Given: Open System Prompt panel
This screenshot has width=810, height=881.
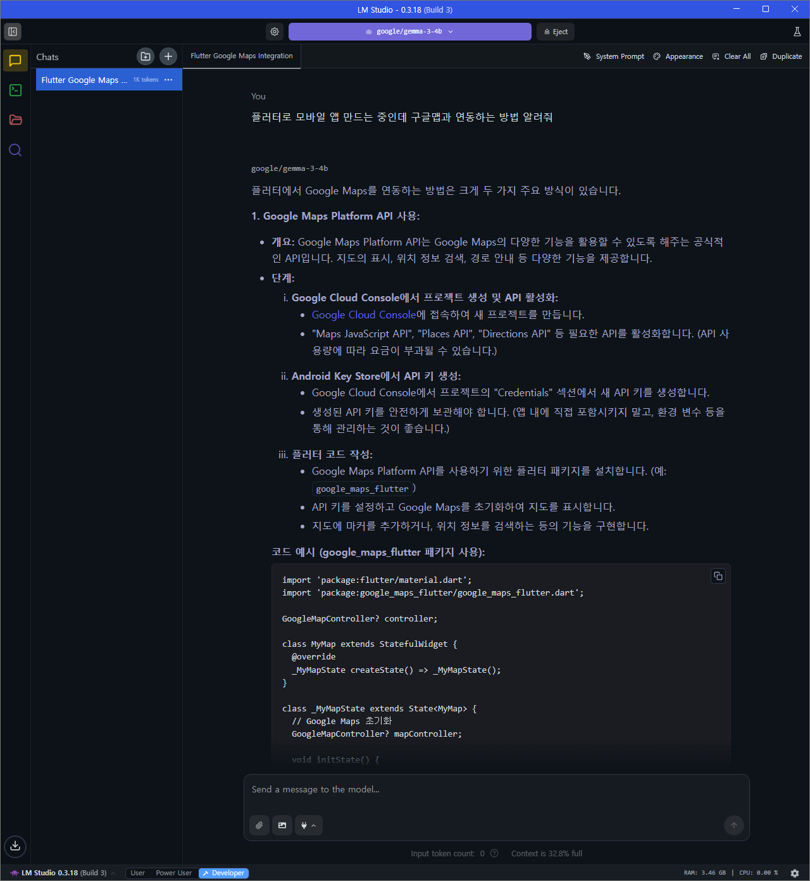Looking at the screenshot, I should click(x=614, y=56).
